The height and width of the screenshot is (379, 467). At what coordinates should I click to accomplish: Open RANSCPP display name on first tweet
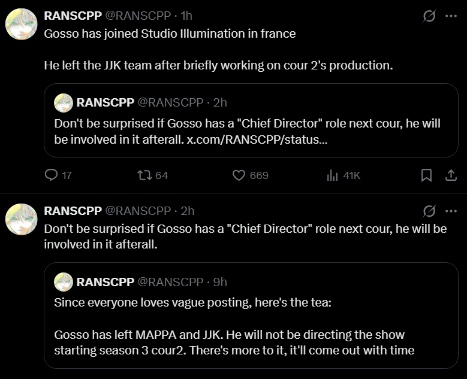pyautogui.click(x=73, y=16)
